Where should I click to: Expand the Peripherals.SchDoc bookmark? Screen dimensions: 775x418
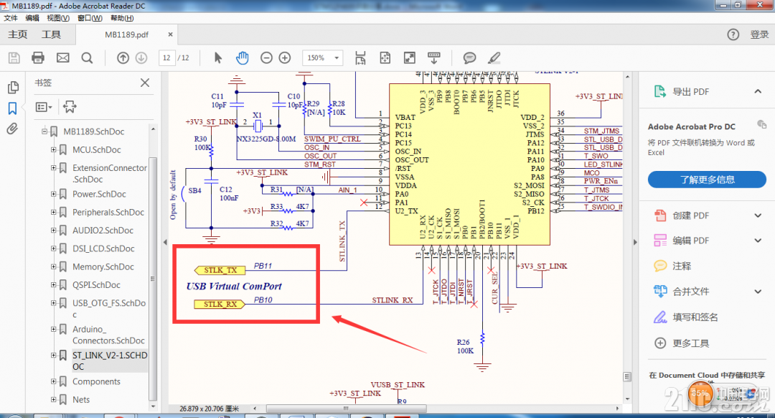pos(53,212)
